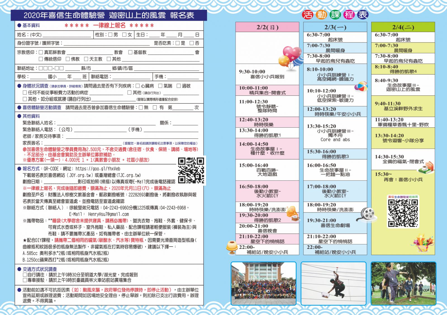The width and height of the screenshot is (447, 315).
Task: Open the rope crossing activity photo
Action: pos(333,283)
